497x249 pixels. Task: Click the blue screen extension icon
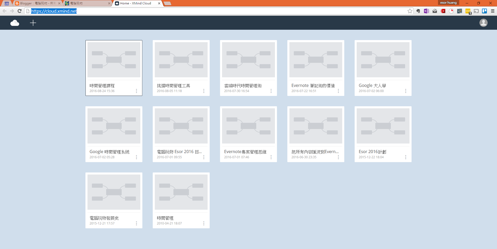coord(459,11)
